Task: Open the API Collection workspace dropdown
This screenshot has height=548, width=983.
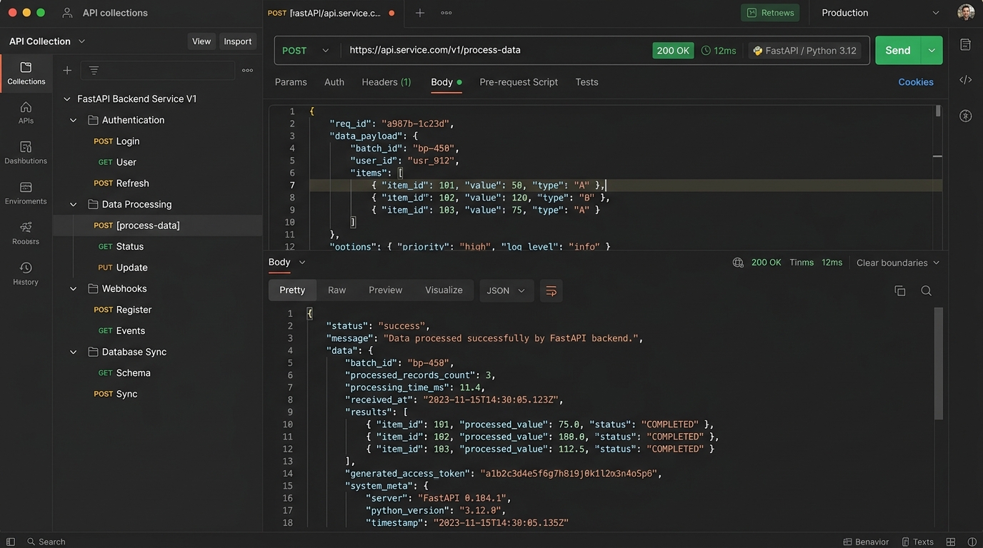Action: click(x=47, y=41)
